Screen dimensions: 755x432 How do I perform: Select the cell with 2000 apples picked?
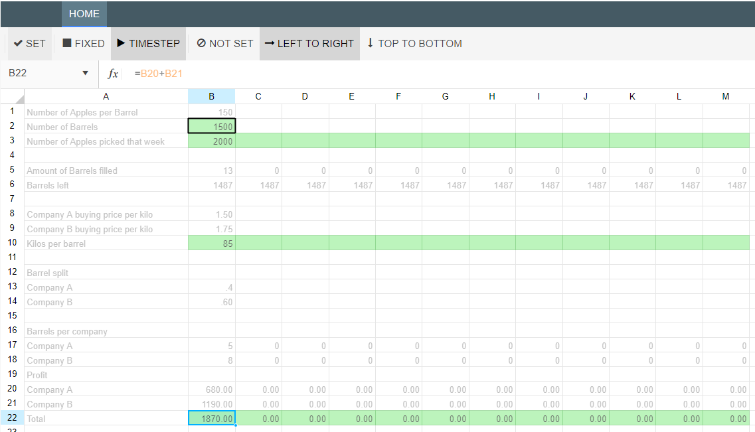coord(212,141)
